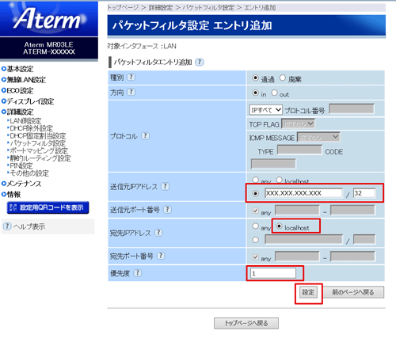Expand ECO設定 menu section
The height and width of the screenshot is (342, 396).
[x=17, y=90]
